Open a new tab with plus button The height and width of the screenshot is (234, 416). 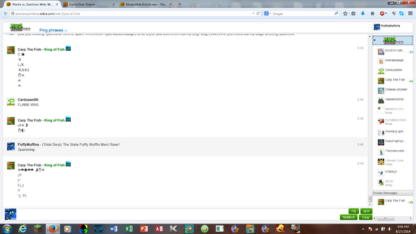pos(179,5)
